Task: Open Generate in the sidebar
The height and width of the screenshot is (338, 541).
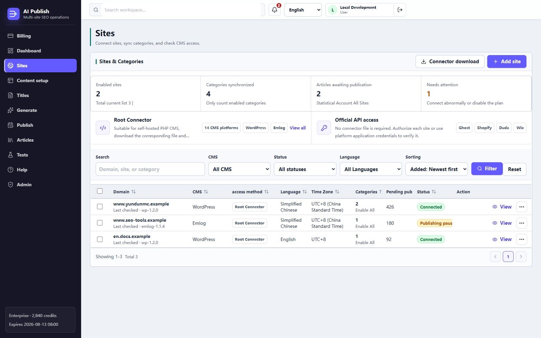Action: click(40, 110)
